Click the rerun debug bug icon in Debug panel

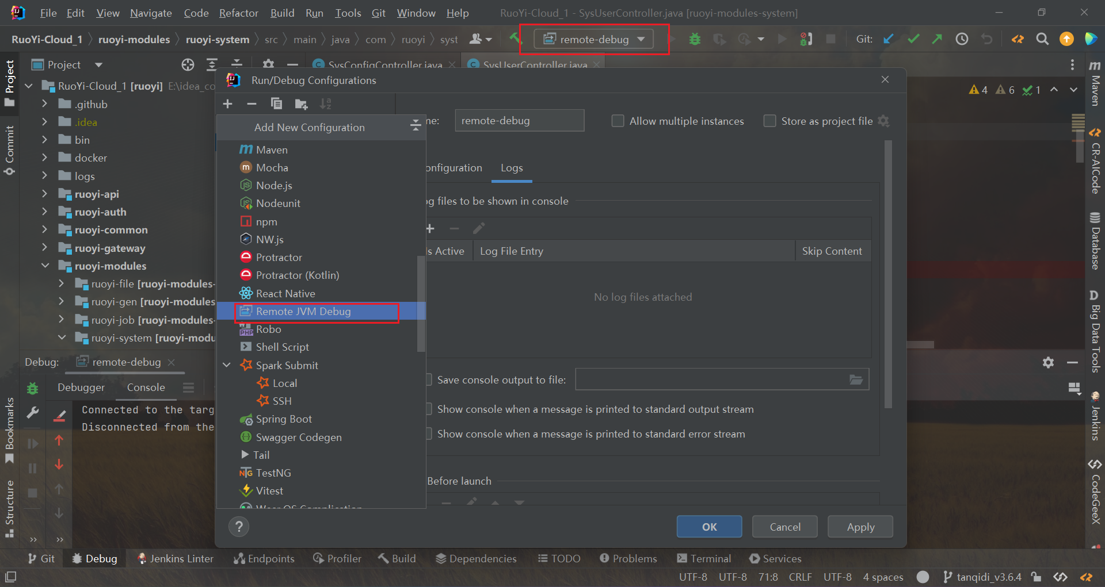click(33, 388)
